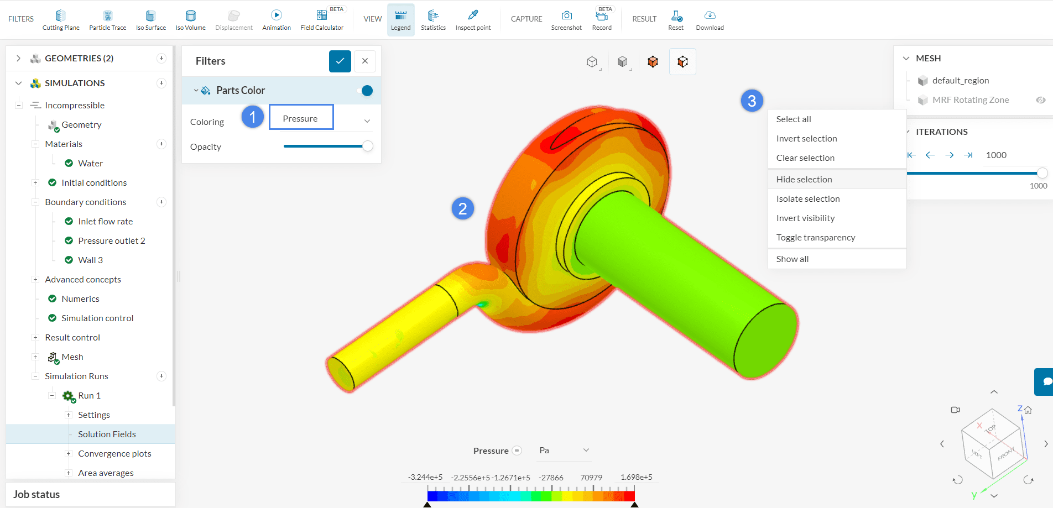Image resolution: width=1053 pixels, height=508 pixels.
Task: Open the Statistics view
Action: (433, 20)
